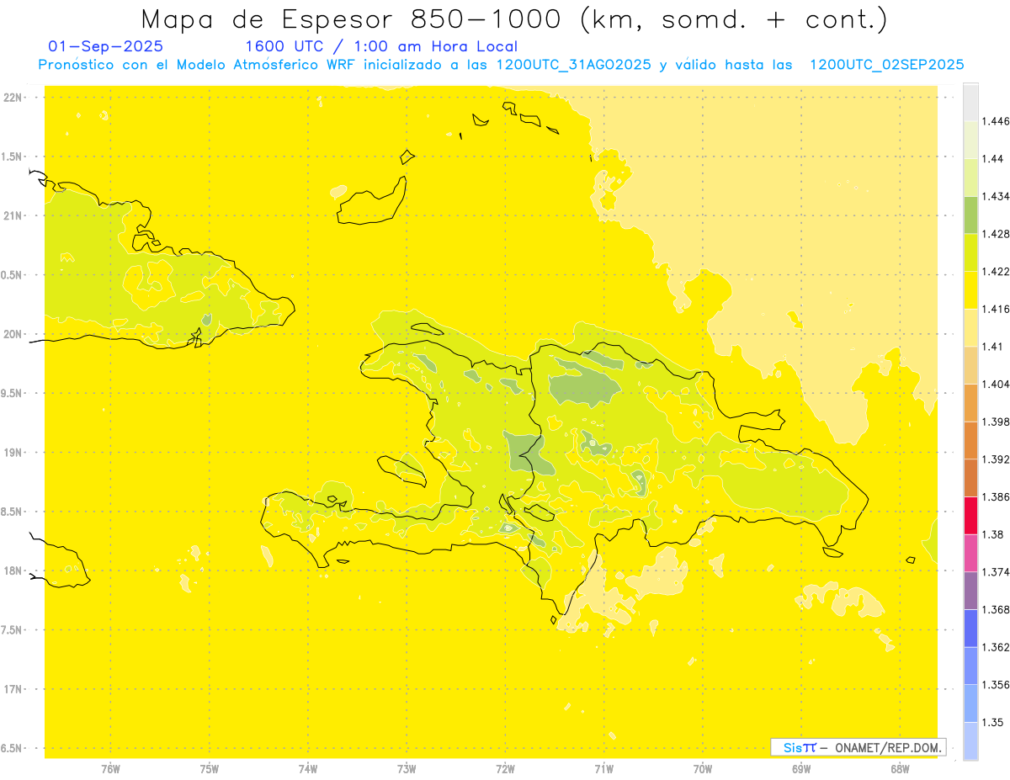Select the 1.35 value on the color scale
The image size is (1010, 780).
point(992,722)
